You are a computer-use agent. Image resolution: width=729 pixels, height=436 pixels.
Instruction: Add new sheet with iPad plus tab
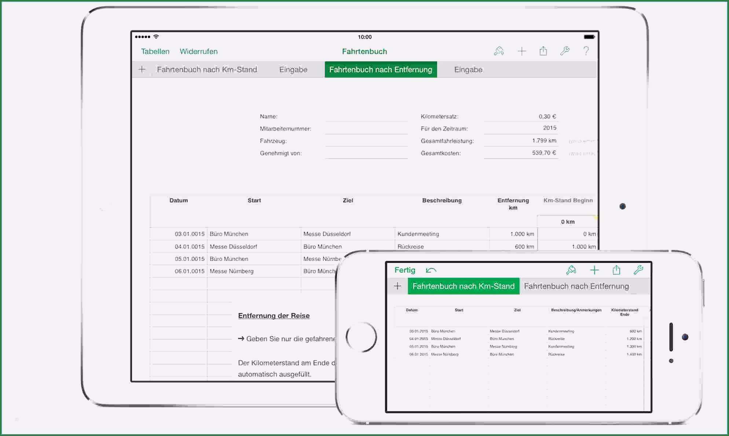point(142,70)
